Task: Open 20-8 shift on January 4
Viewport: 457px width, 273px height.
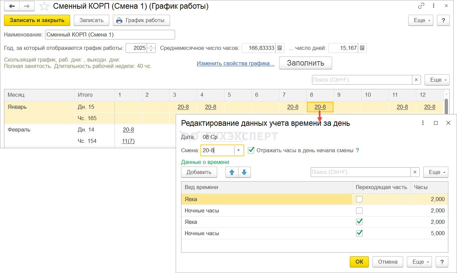Action: pyautogui.click(x=210, y=107)
